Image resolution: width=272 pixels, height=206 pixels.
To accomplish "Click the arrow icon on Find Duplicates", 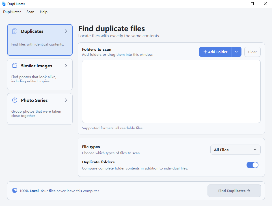I will pos(249,191).
